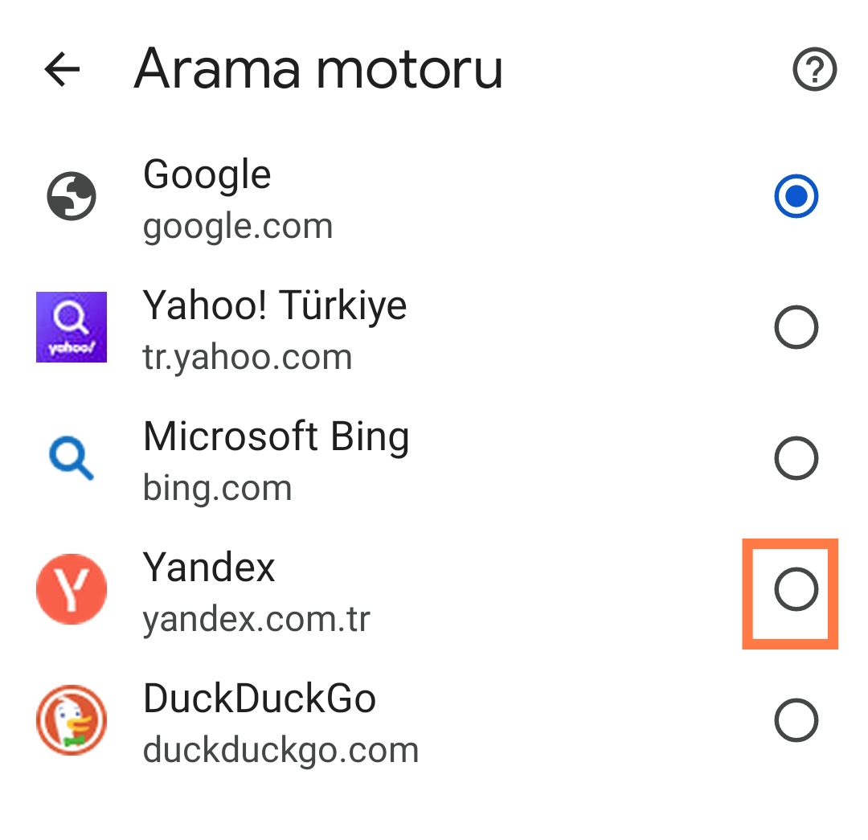
Task: Click the Arama motoru page title
Action: (x=318, y=70)
